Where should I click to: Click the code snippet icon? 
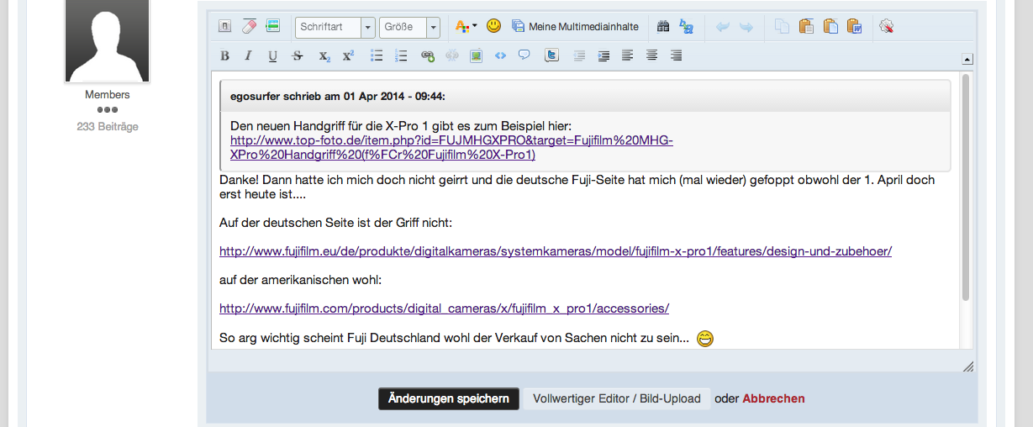[500, 56]
